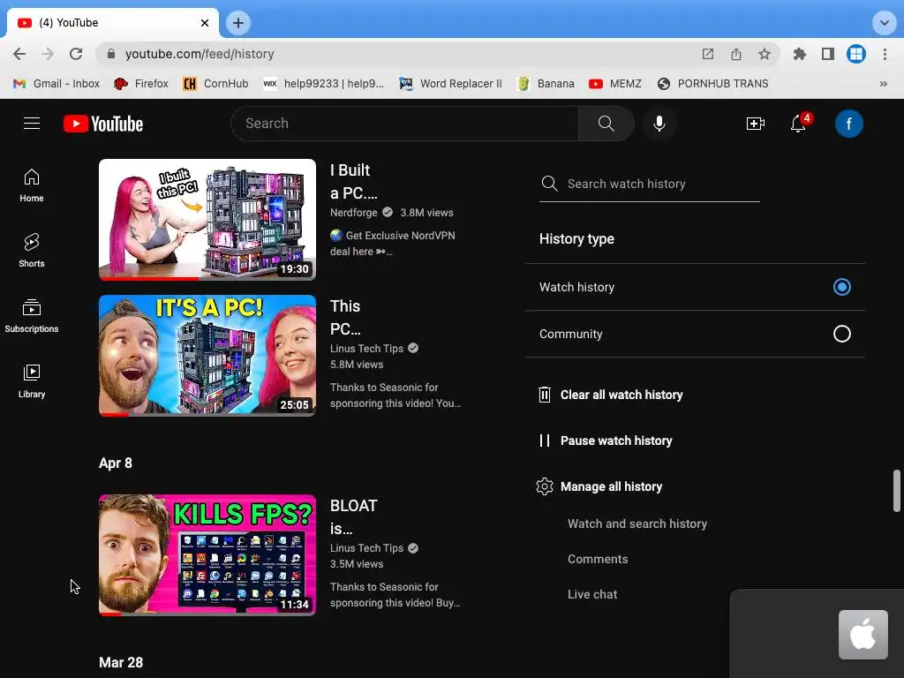904x678 pixels.
Task: Open a new browser tab
Action: click(x=238, y=23)
